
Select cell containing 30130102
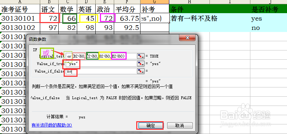coord(20,27)
